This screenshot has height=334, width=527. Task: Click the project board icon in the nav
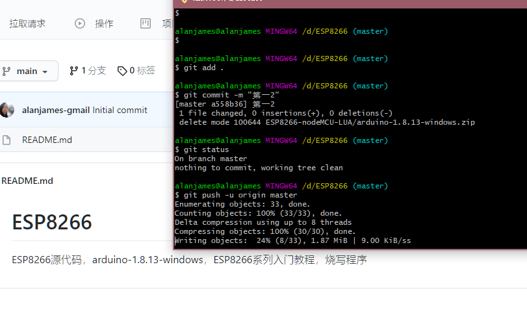coord(145,23)
